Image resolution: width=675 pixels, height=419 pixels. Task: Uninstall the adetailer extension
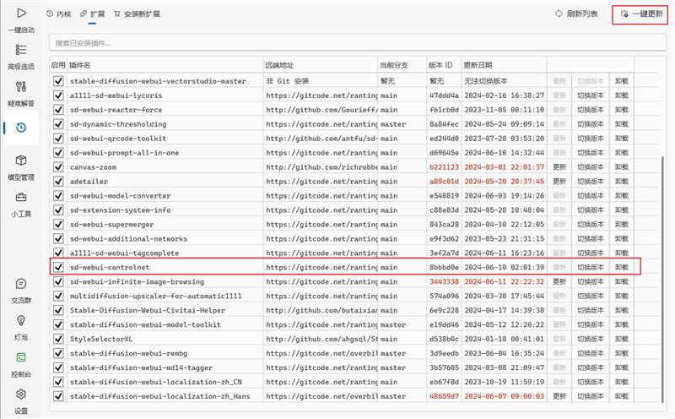click(x=622, y=181)
